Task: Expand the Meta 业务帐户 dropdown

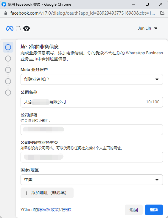Action: pos(92,79)
